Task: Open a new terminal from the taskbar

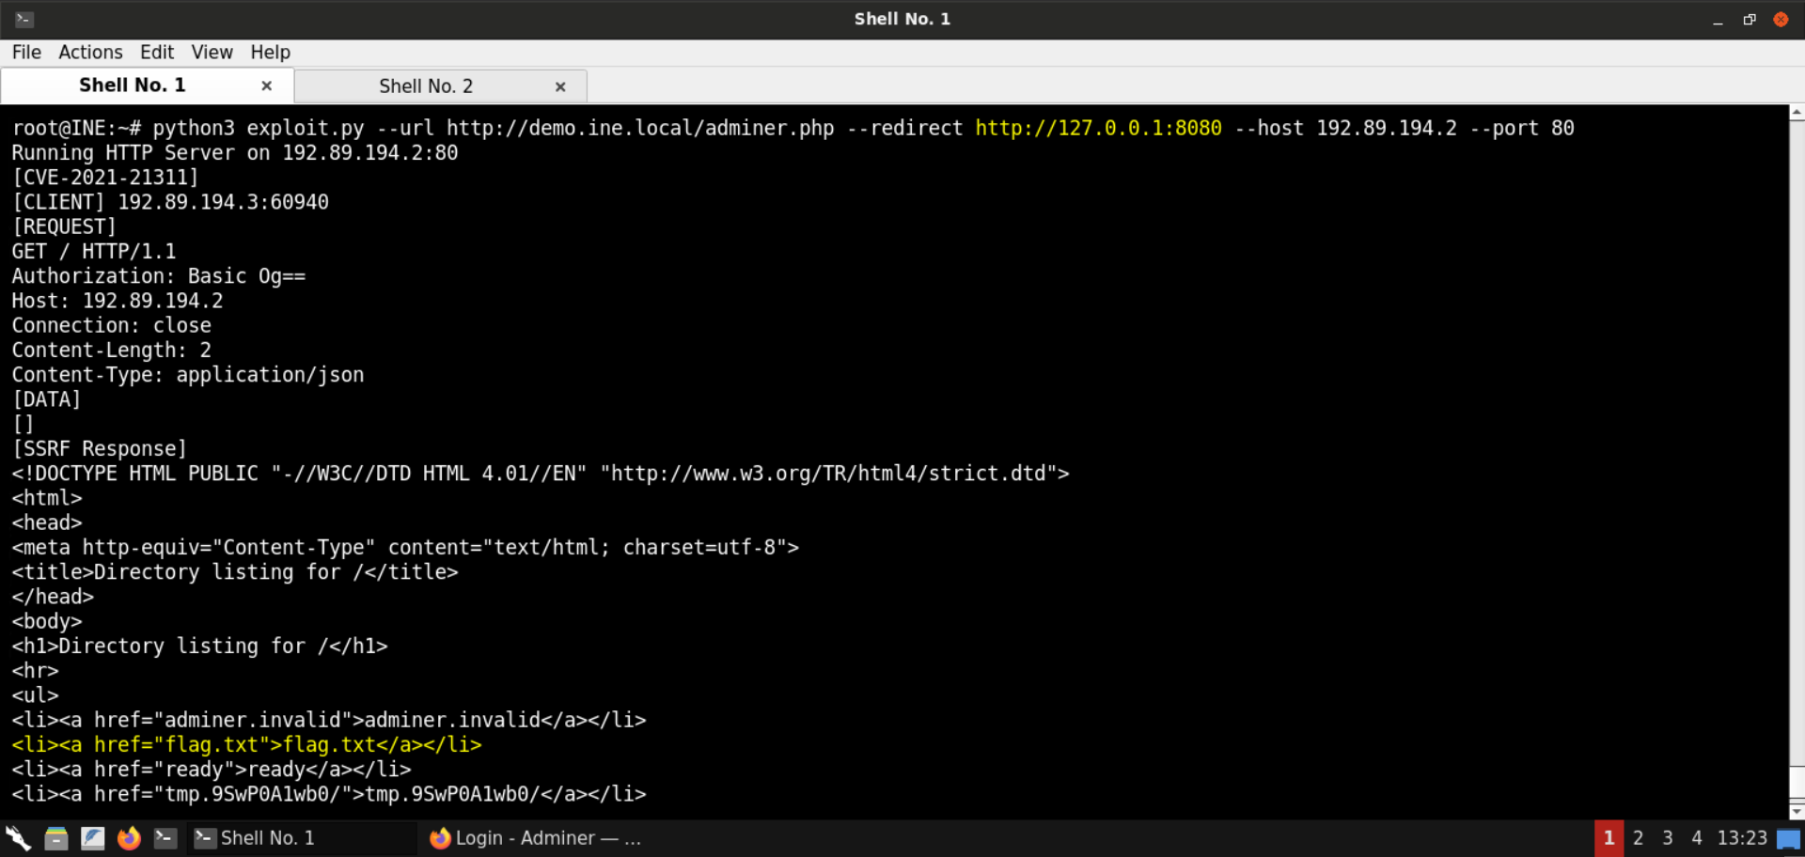Action: (165, 837)
